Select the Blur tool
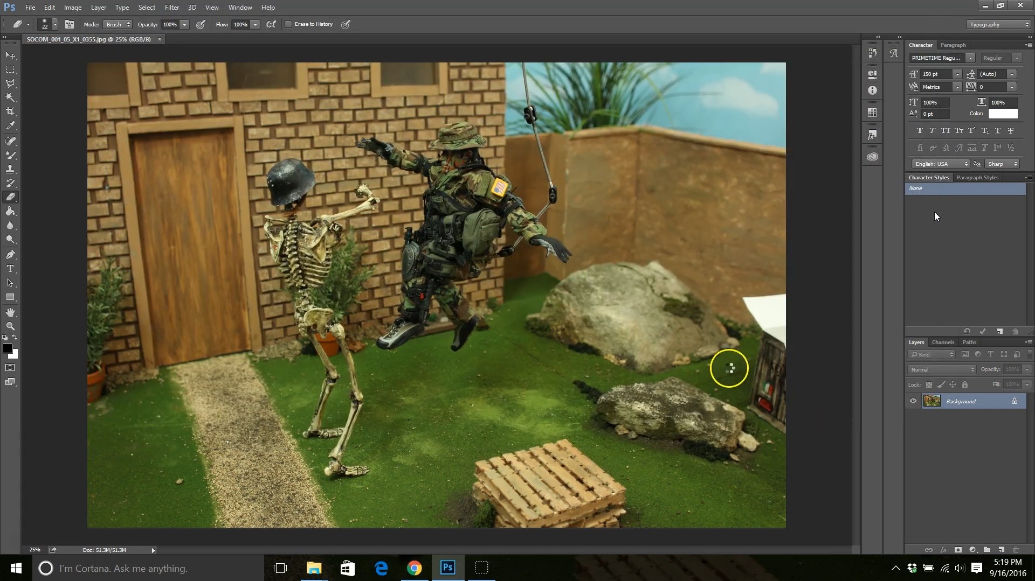1035x581 pixels. (10, 226)
